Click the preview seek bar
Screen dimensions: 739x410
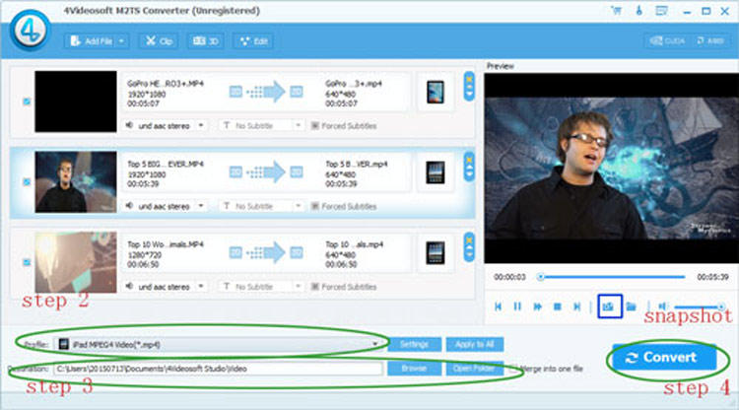point(612,277)
